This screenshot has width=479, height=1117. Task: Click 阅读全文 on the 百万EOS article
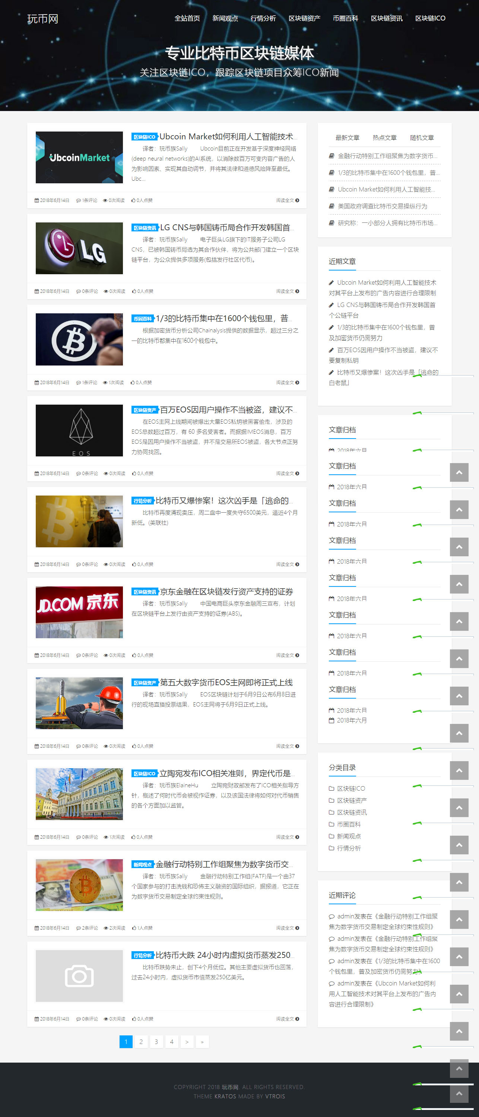pos(288,474)
